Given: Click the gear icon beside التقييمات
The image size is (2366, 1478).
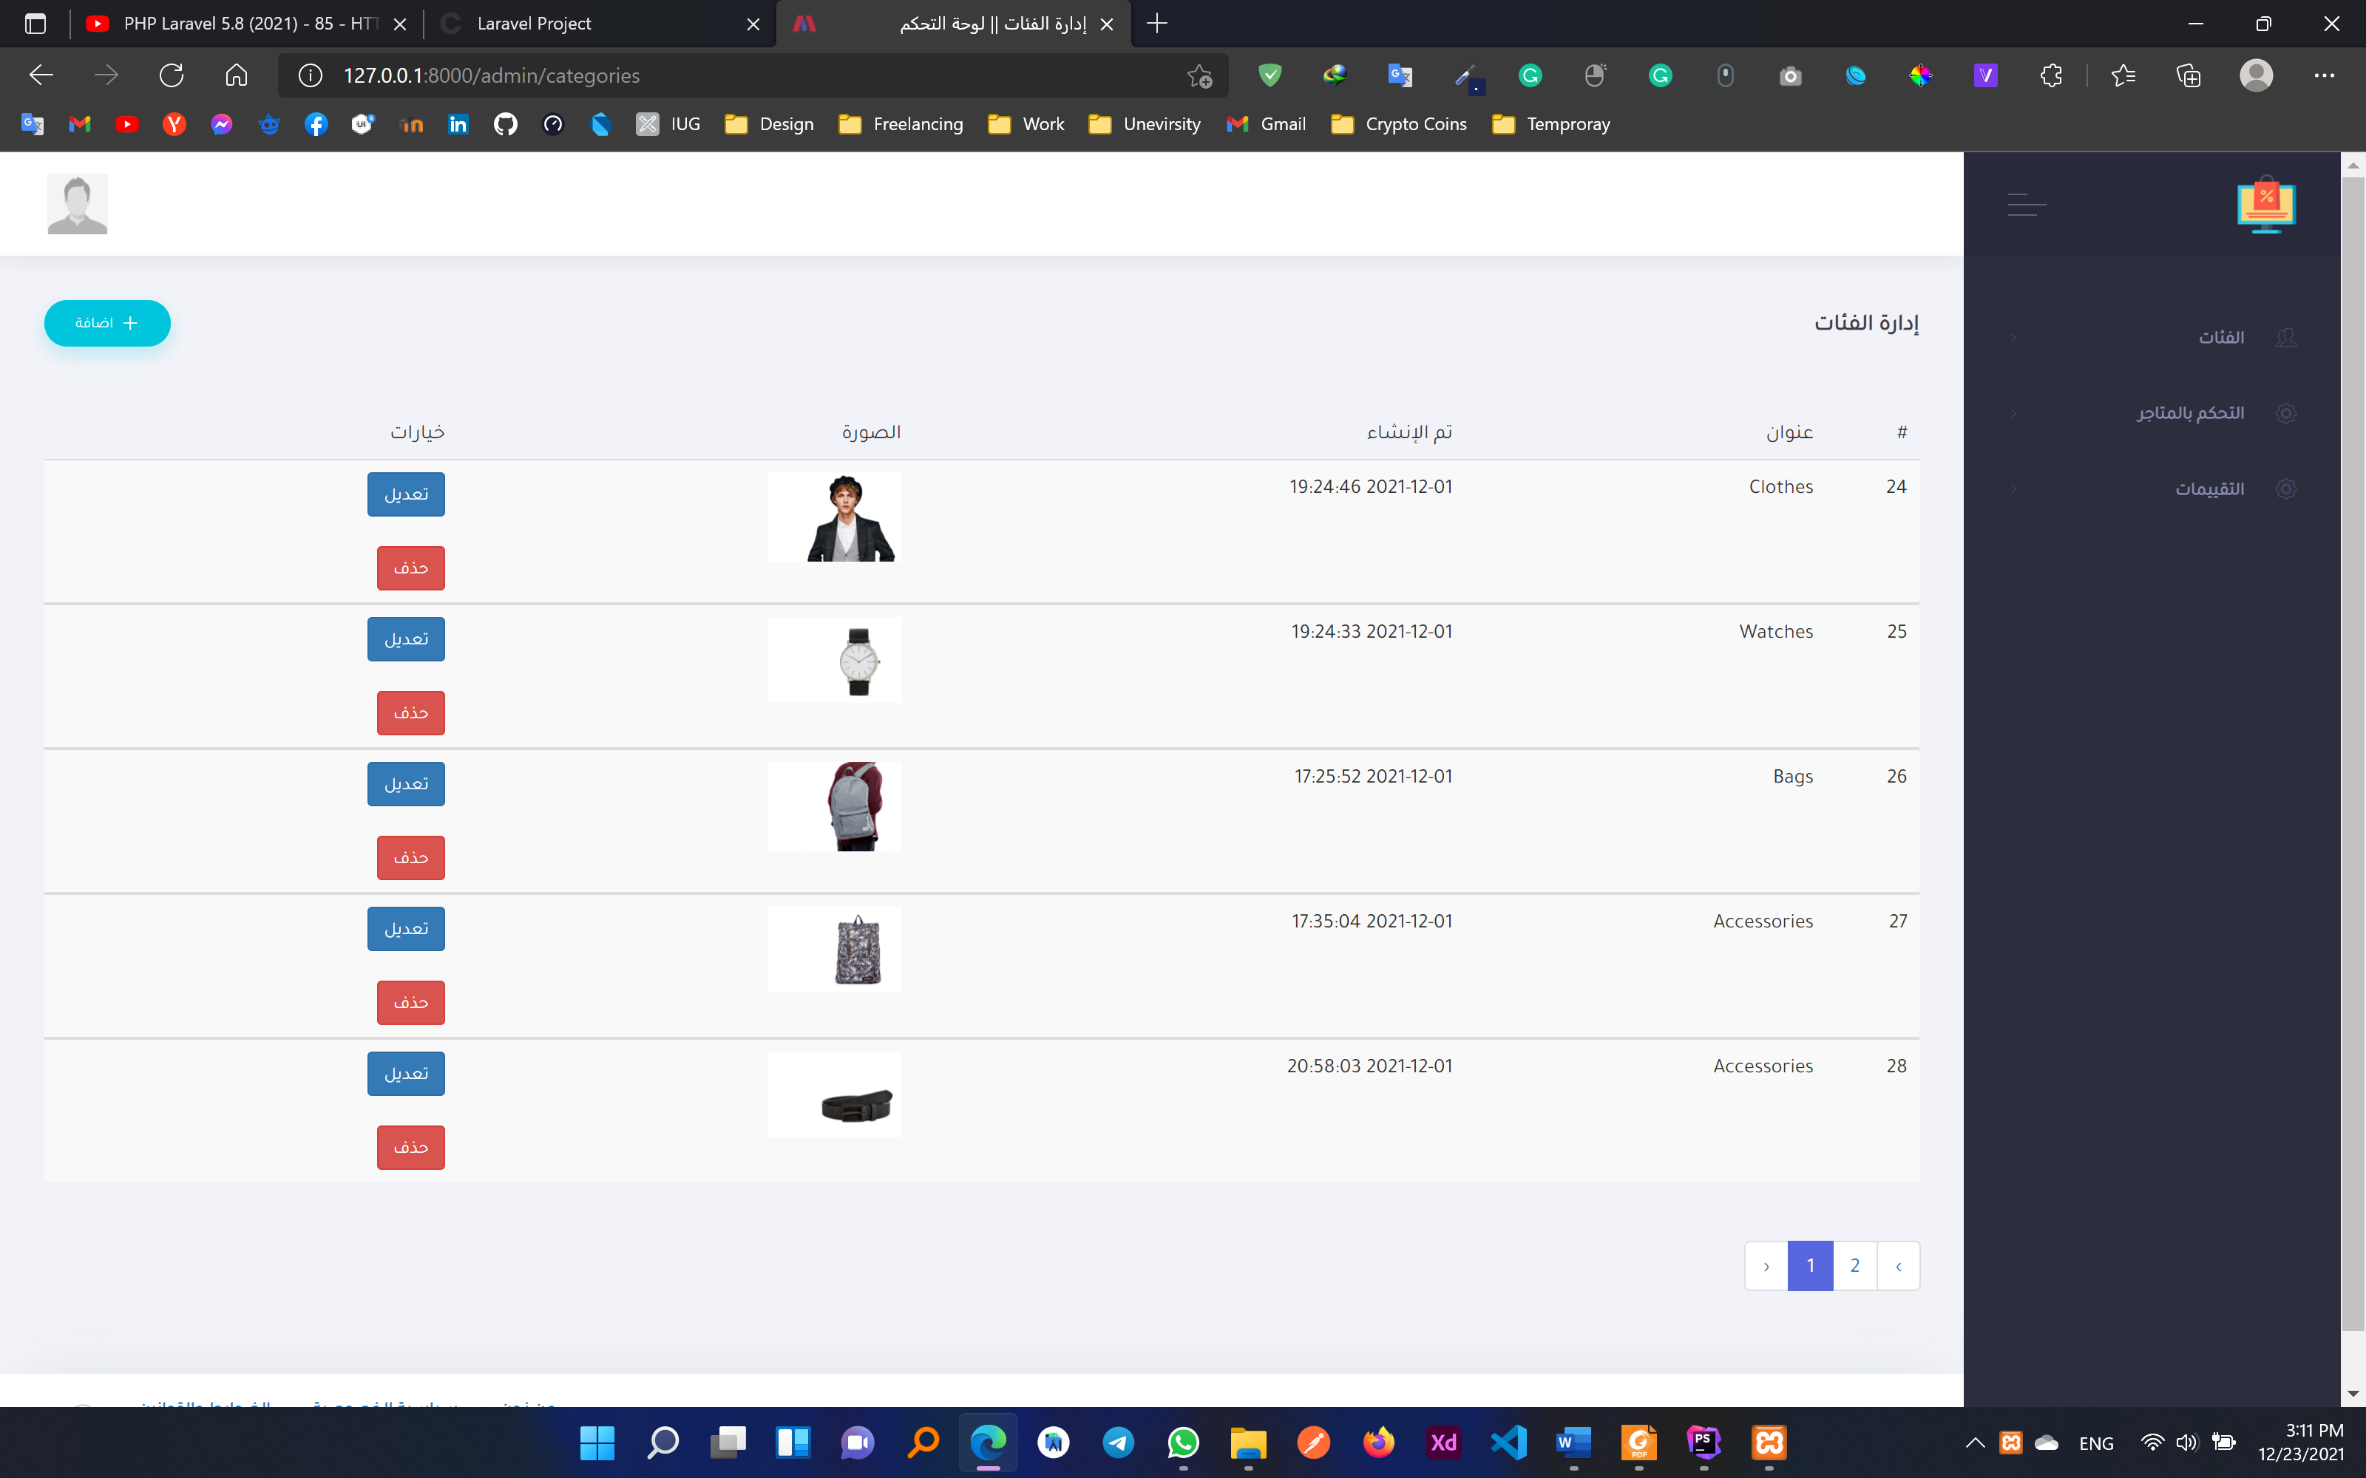Looking at the screenshot, I should pyautogui.click(x=2287, y=488).
